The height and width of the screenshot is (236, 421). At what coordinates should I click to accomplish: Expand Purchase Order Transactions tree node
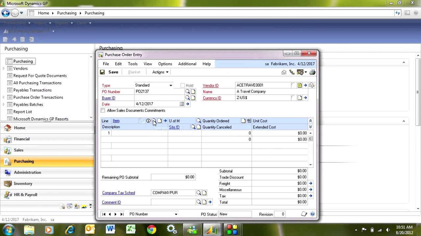(x=4, y=97)
